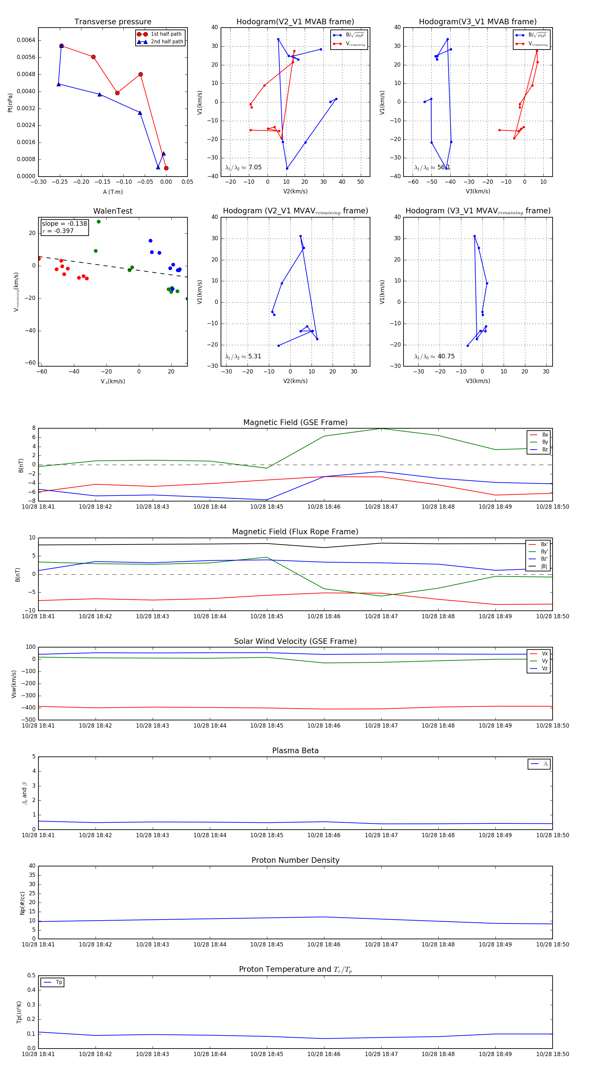Click the "A (T·m)" x-axis label
The height and width of the screenshot is (1083, 591).
tap(113, 192)
